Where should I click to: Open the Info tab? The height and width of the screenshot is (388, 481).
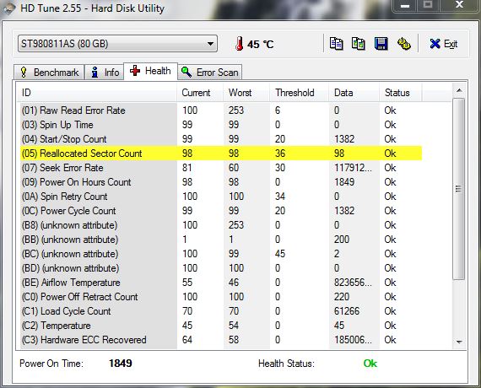[105, 73]
